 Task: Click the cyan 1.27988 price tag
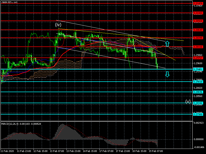[x=198, y=114]
